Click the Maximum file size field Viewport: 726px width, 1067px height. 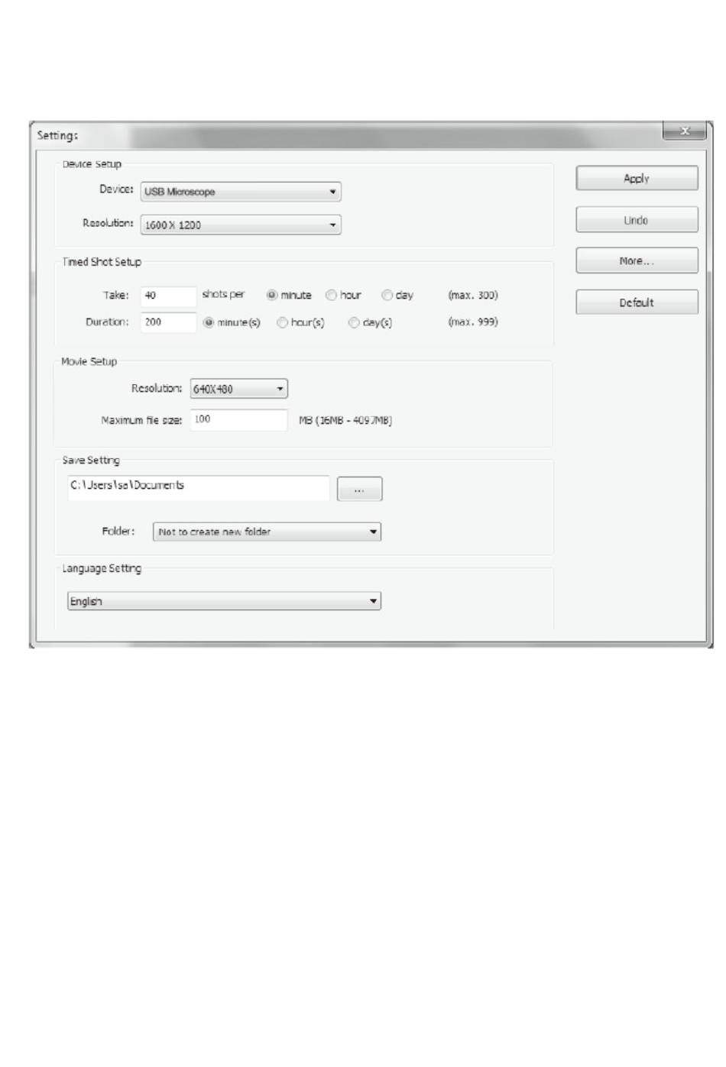[x=239, y=419]
